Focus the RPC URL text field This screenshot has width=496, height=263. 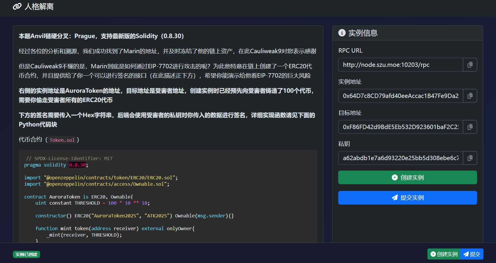coord(400,65)
